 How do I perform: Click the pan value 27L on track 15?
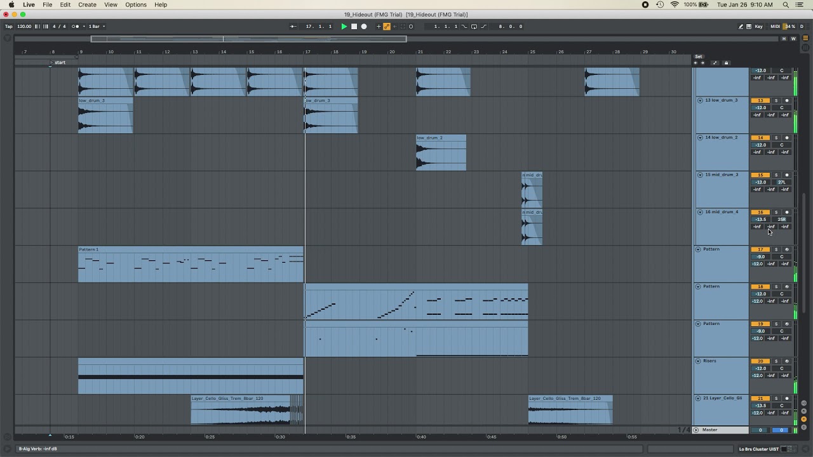(781, 182)
